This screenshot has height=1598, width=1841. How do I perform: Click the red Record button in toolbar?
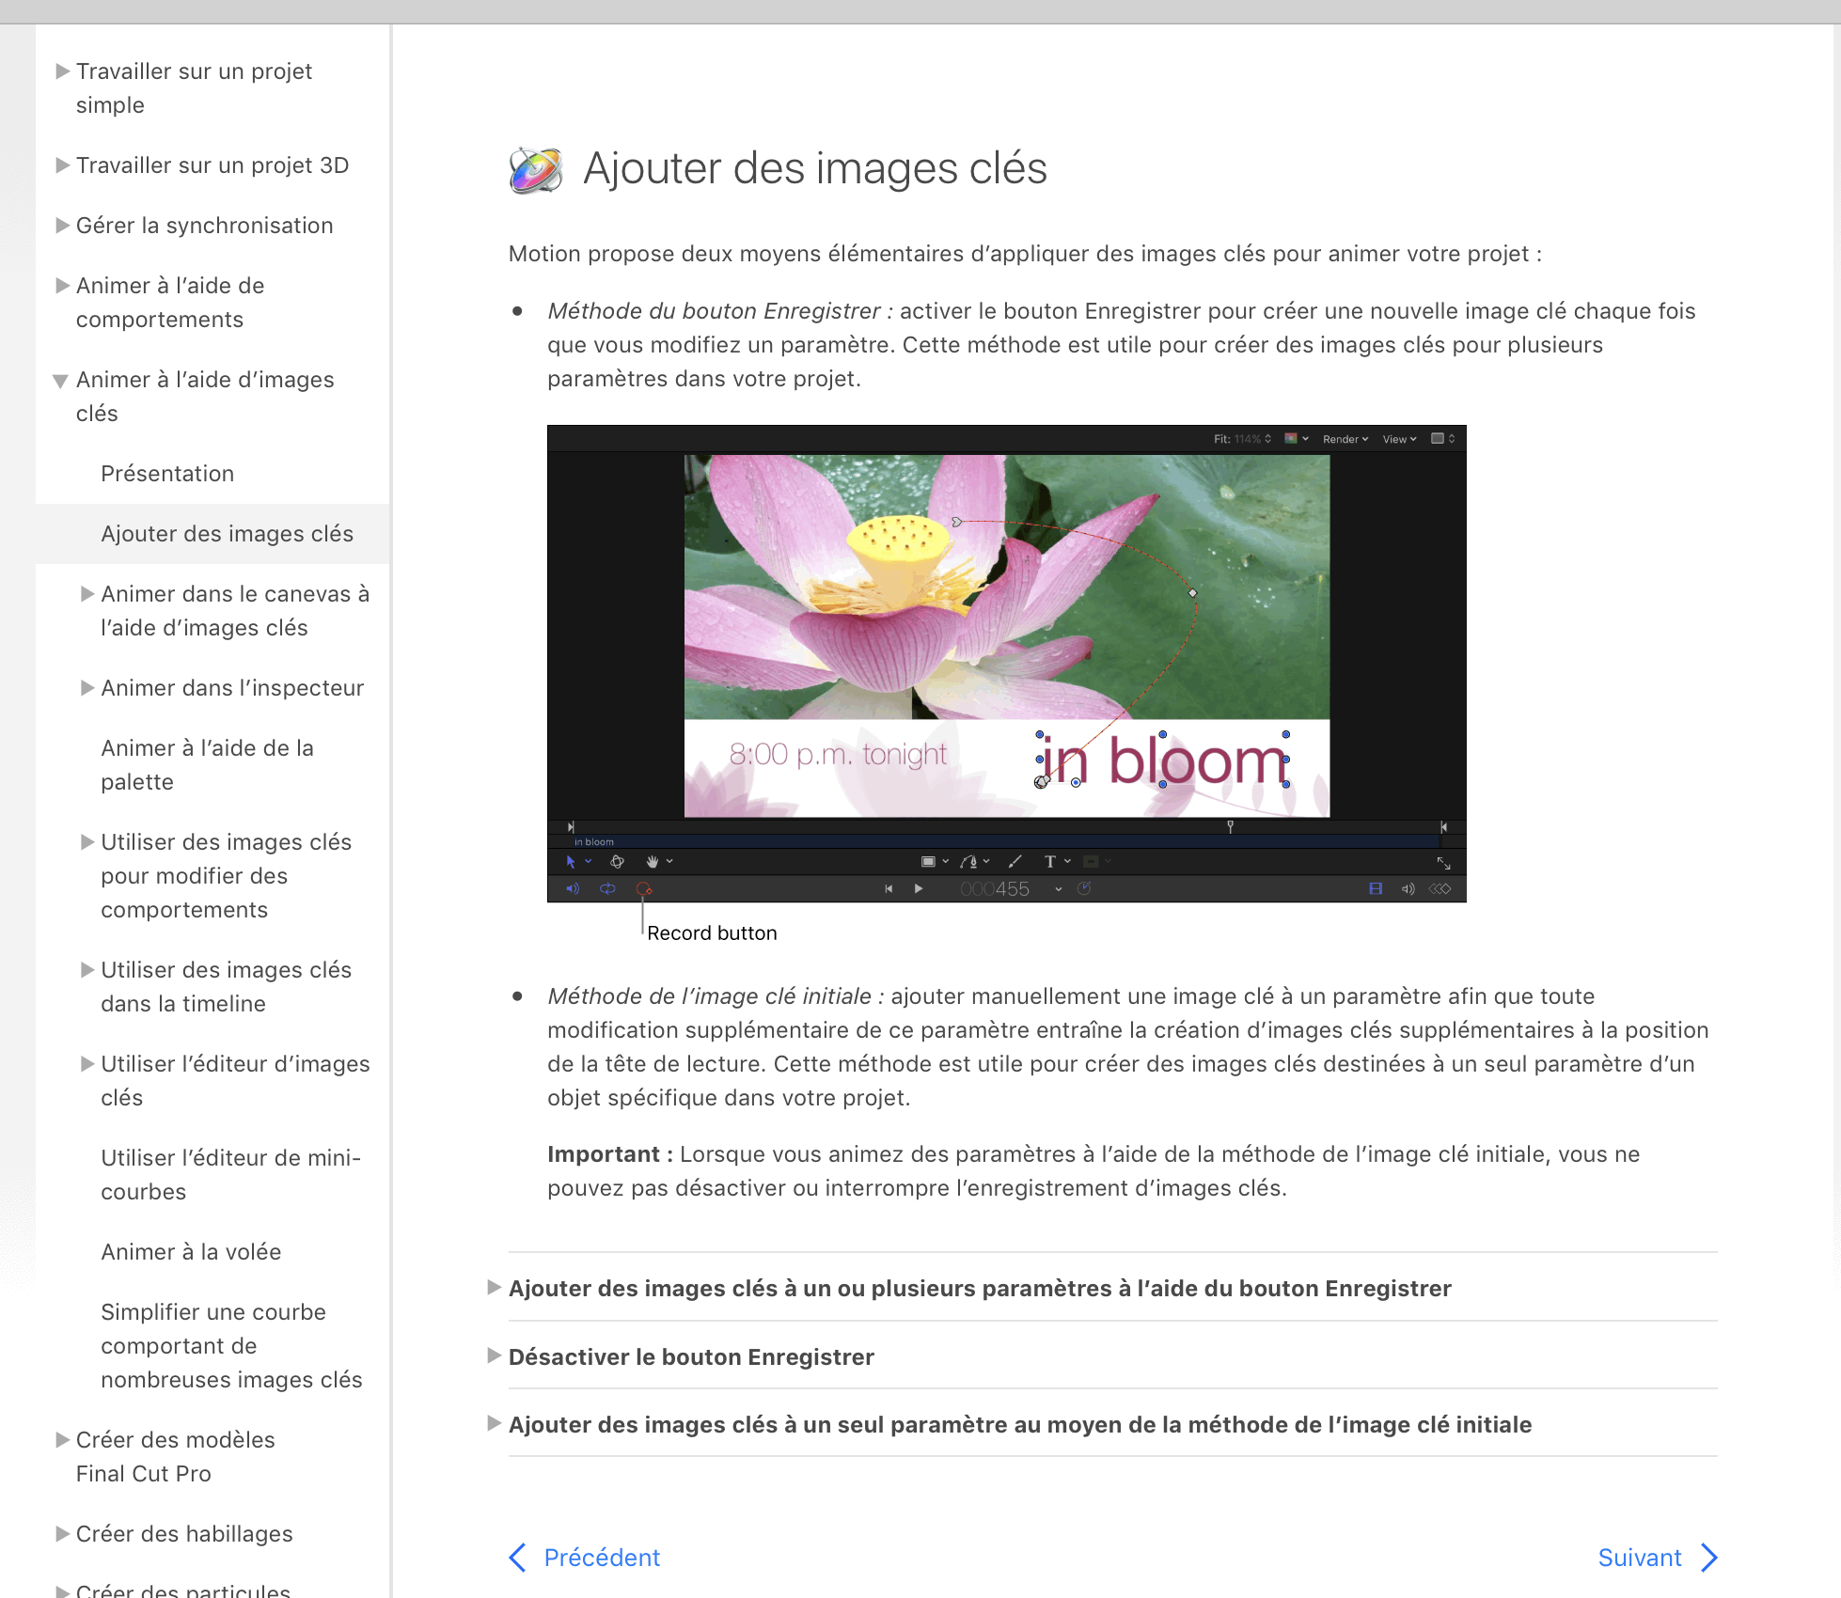point(644,888)
